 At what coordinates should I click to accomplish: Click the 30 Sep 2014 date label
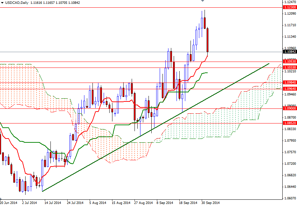(x=210, y=202)
